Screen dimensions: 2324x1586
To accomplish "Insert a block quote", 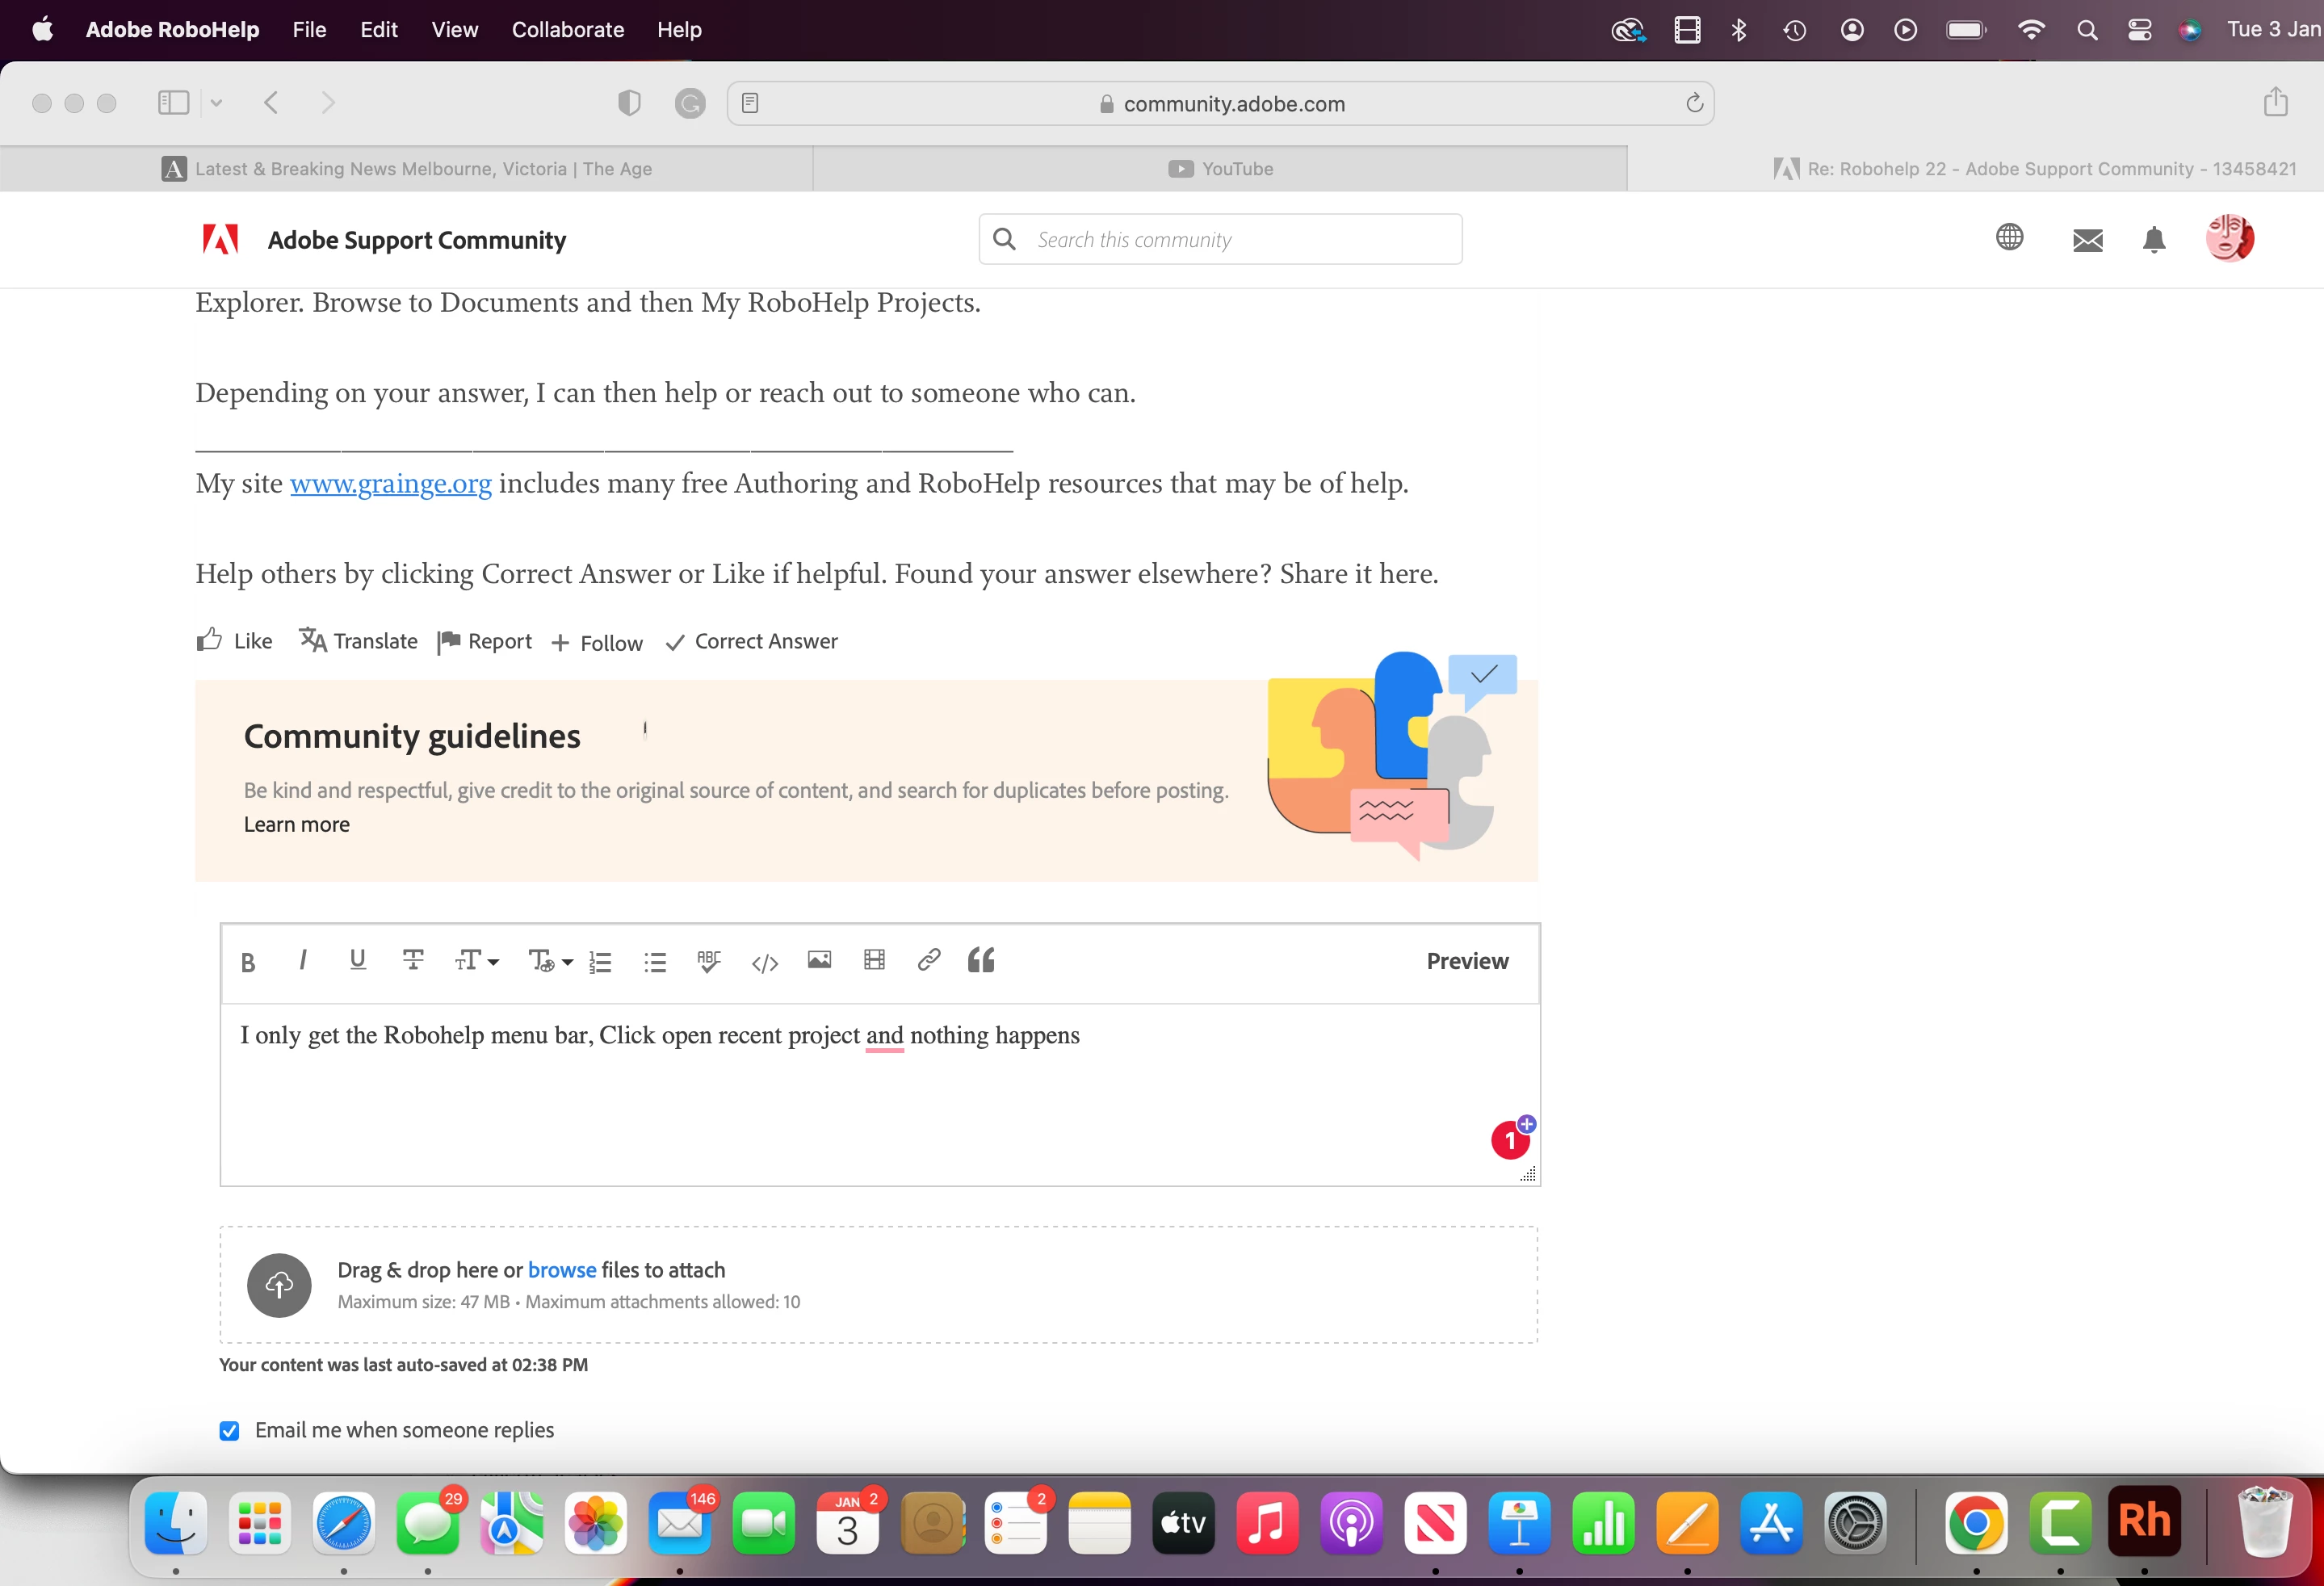I will 981,960.
